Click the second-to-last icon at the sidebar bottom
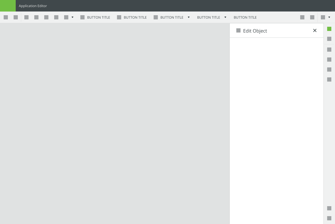 329,208
